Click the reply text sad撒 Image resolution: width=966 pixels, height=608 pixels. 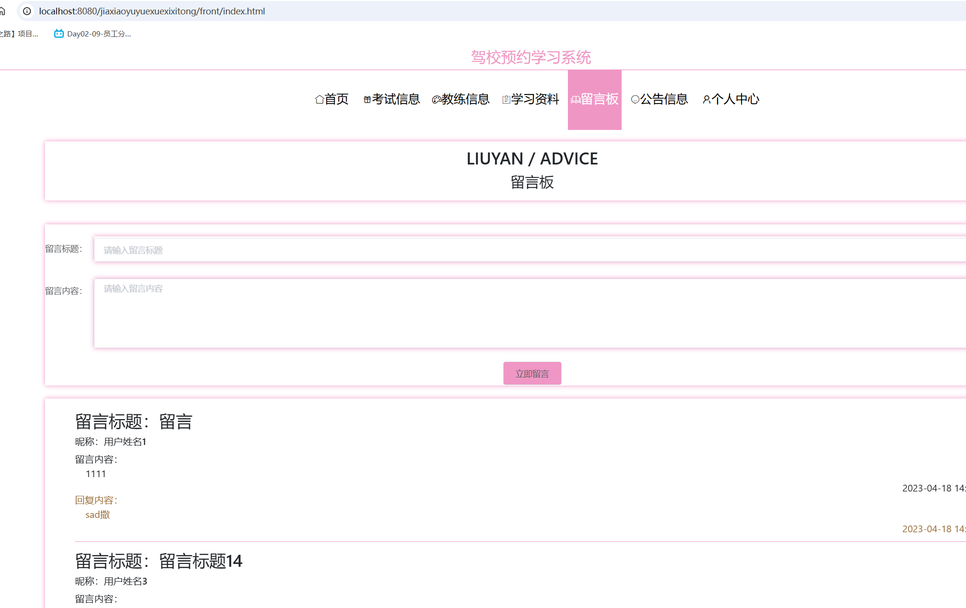point(98,514)
